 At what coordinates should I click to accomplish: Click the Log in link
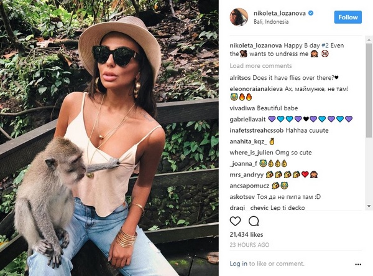coord(238,264)
